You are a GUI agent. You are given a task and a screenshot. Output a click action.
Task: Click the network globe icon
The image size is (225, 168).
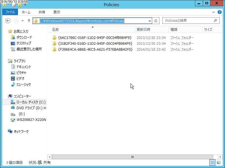click(10, 131)
